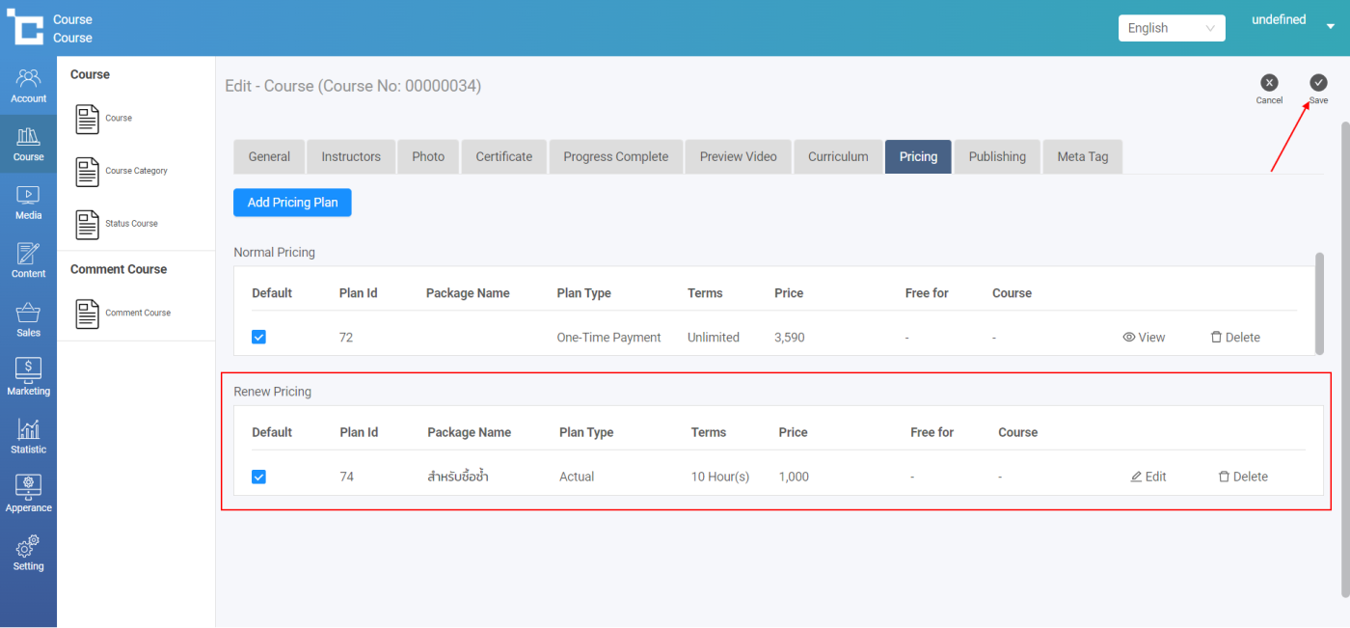Open the Account section in sidebar

[x=28, y=86]
